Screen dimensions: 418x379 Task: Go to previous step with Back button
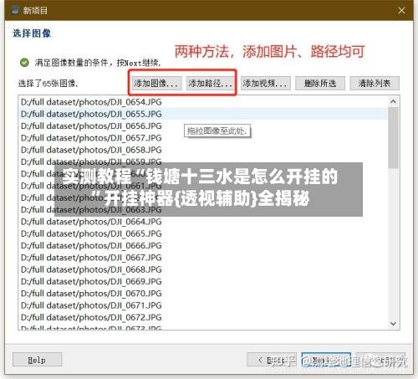[272, 360]
